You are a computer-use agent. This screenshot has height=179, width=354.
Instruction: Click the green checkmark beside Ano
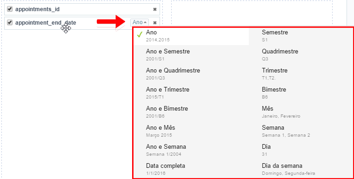pyautogui.click(x=140, y=34)
